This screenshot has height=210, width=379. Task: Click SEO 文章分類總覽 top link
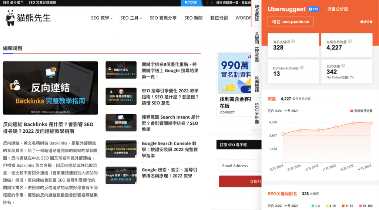click(42, 3)
